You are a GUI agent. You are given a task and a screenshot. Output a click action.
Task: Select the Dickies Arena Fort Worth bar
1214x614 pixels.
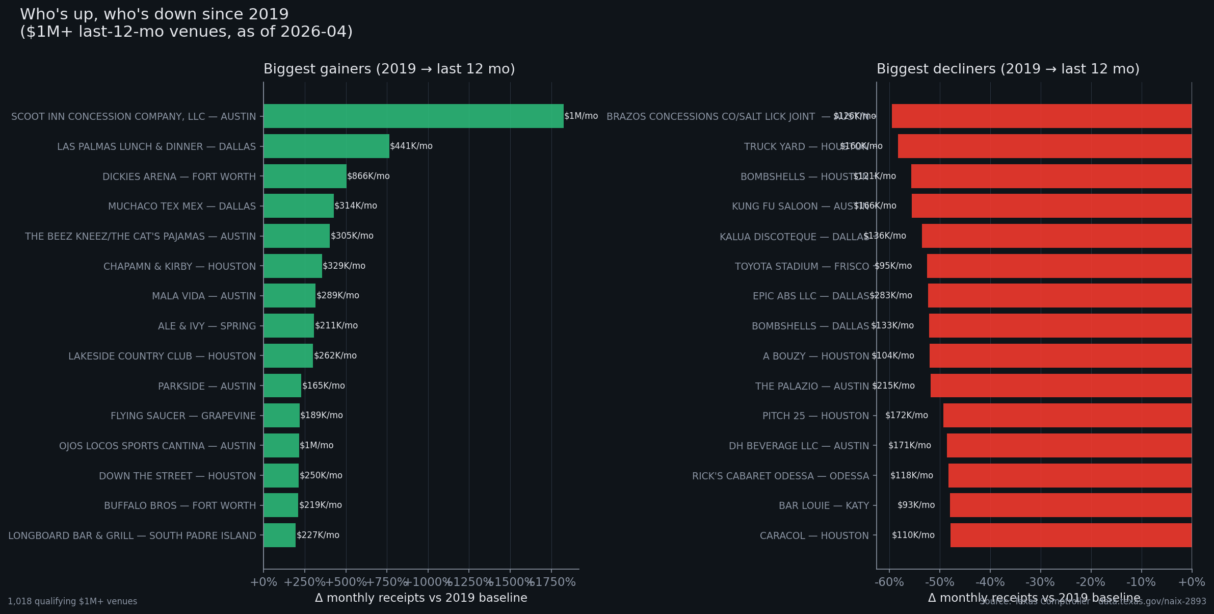pyautogui.click(x=305, y=176)
